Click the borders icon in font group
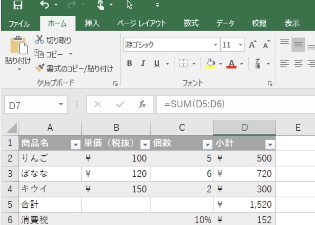This screenshot has height=225, width=315. [x=183, y=64]
